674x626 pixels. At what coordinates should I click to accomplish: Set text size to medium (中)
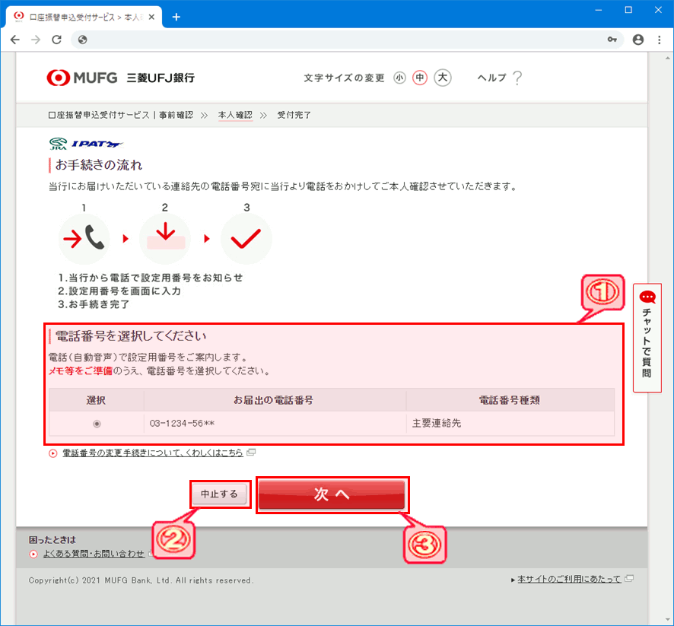click(x=420, y=78)
